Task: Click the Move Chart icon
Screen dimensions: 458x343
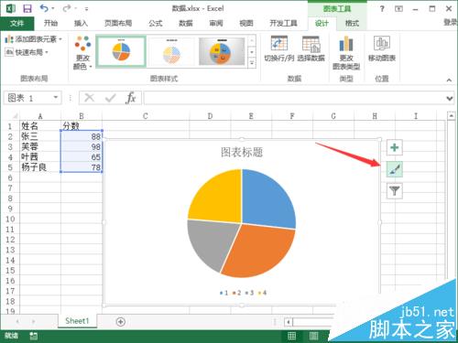Action: pyautogui.click(x=382, y=43)
